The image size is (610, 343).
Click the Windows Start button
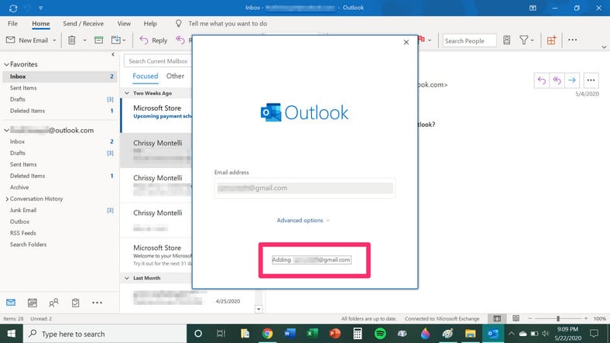12,334
